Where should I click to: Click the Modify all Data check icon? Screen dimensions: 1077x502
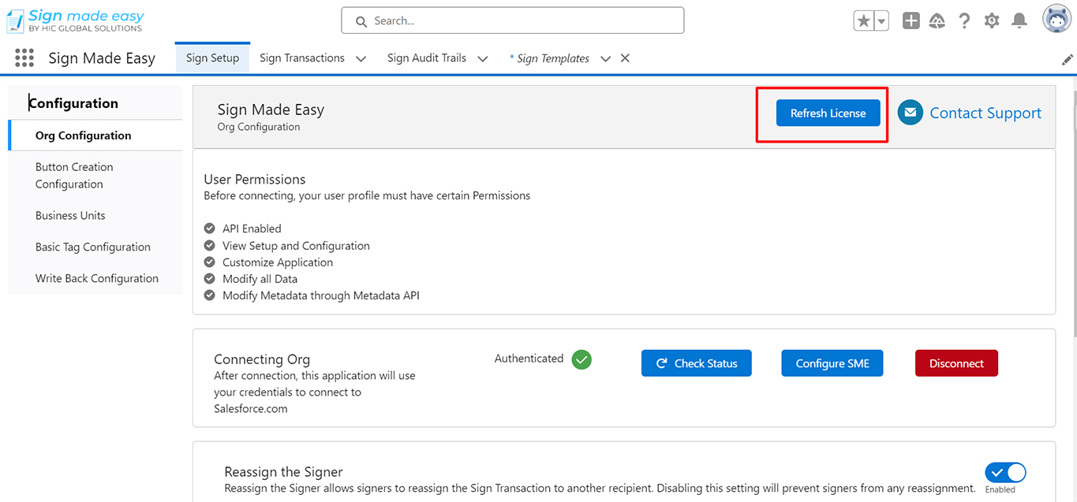(209, 278)
